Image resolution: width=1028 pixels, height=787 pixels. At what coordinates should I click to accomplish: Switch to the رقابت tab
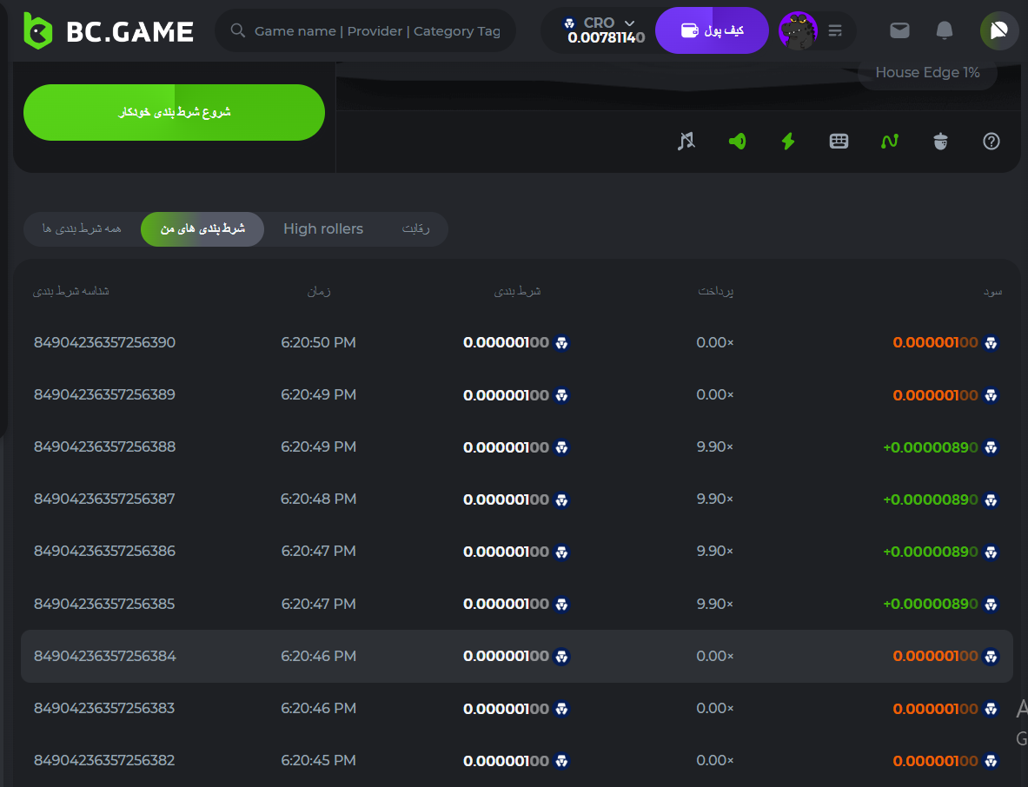415,229
